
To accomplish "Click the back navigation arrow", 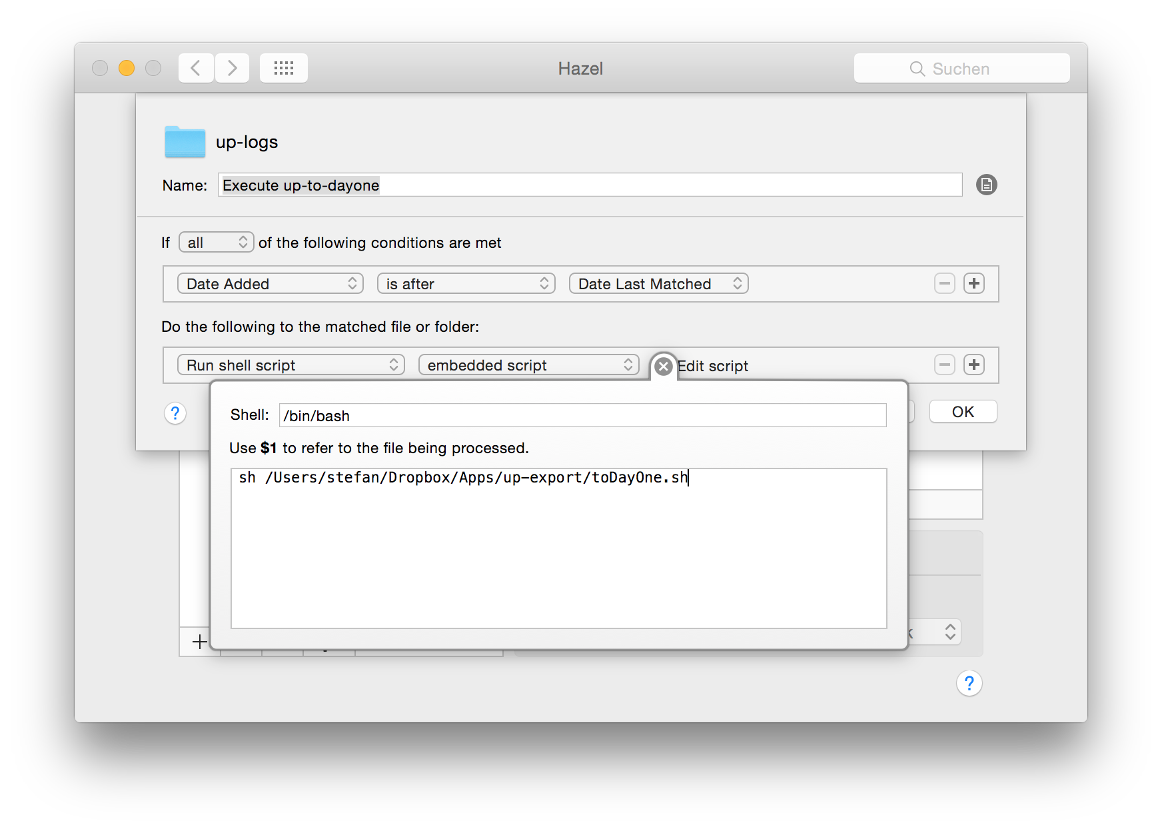I will [195, 67].
